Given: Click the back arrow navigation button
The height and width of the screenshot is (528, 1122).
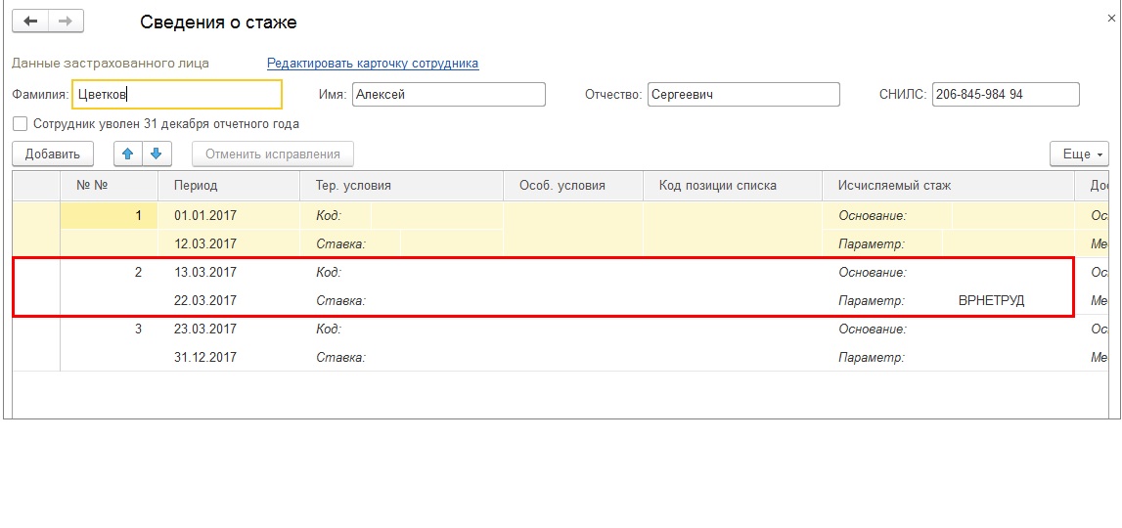Looking at the screenshot, I should [30, 21].
